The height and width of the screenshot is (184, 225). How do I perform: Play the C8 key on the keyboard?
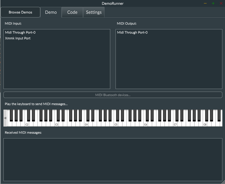click(x=205, y=124)
